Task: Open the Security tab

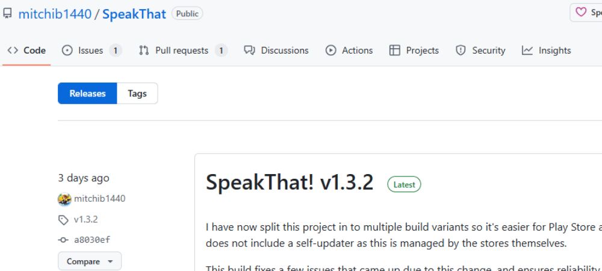Action: coord(480,50)
